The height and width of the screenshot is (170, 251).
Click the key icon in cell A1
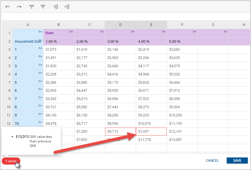[40, 32]
